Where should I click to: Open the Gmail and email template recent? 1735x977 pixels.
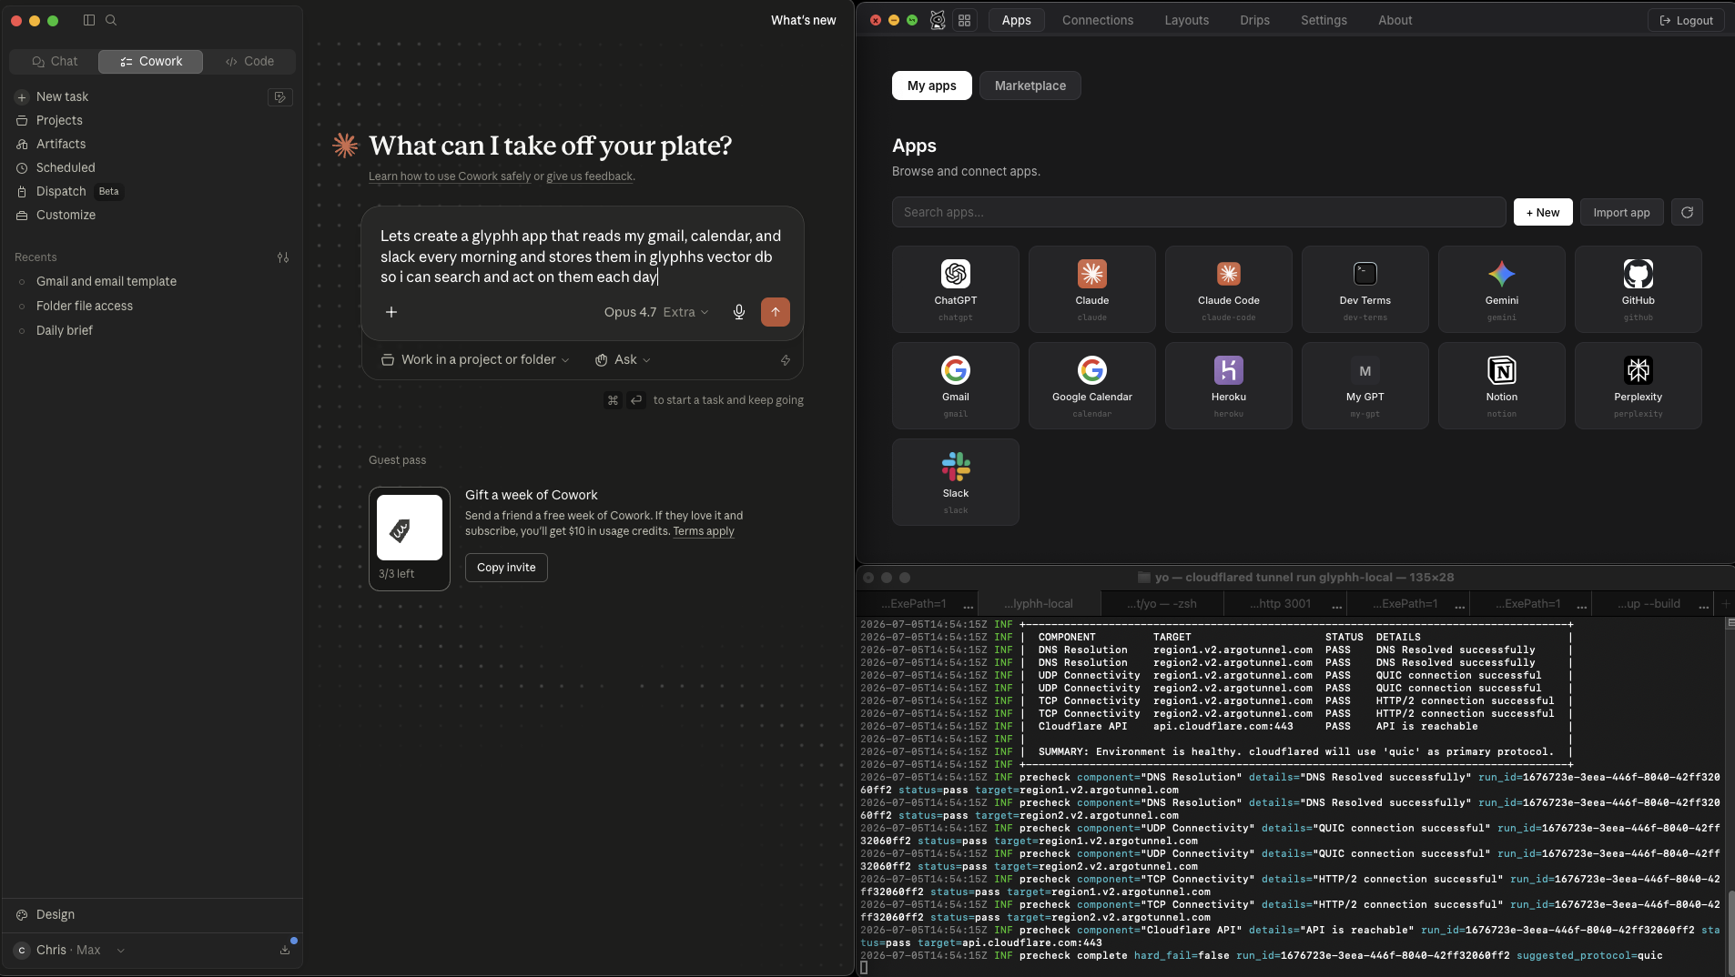tap(107, 281)
